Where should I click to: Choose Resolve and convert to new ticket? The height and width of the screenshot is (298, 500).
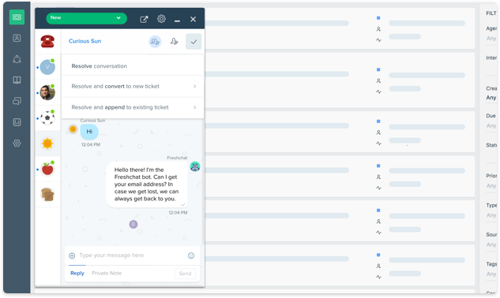pyautogui.click(x=133, y=86)
